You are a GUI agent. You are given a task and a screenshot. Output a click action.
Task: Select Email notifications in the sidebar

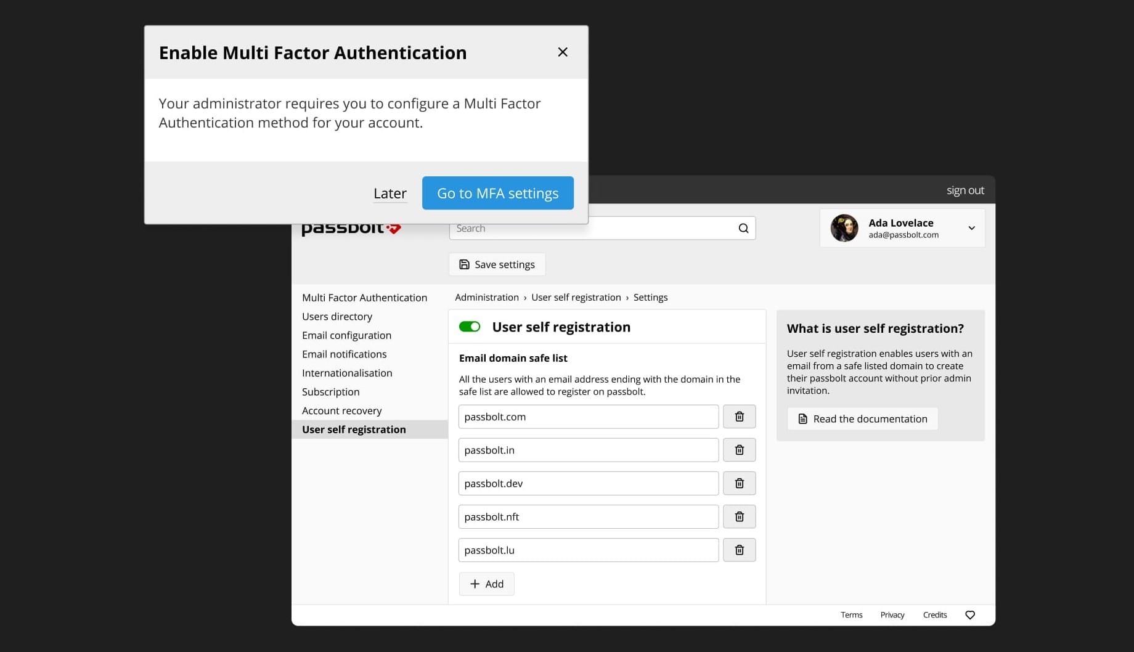coord(344,354)
